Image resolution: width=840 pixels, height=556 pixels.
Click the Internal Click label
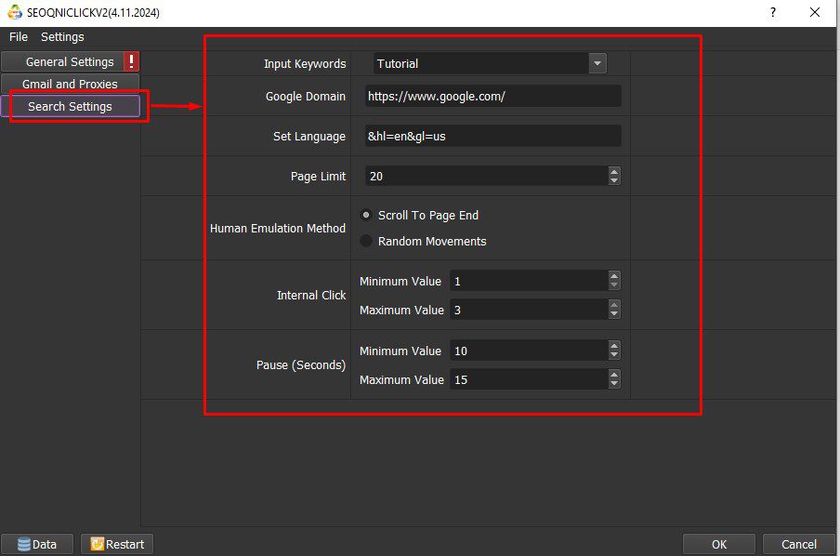click(311, 295)
